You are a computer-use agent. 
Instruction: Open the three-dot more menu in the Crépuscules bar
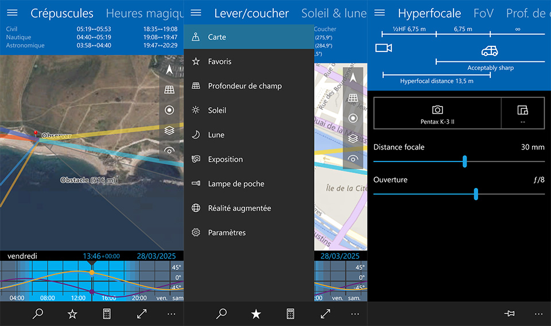[x=172, y=313]
